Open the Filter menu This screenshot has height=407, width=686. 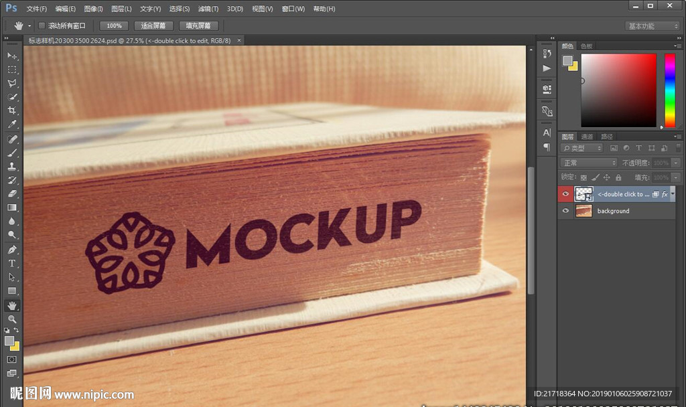[x=208, y=9]
